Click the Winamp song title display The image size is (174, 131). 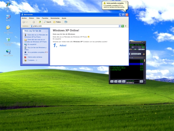pyautogui.click(x=137, y=45)
